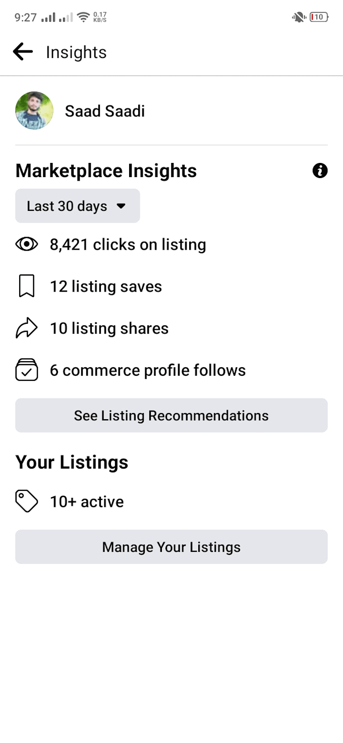
Task: Click the Saad Saadi name label
Action: pos(104,110)
